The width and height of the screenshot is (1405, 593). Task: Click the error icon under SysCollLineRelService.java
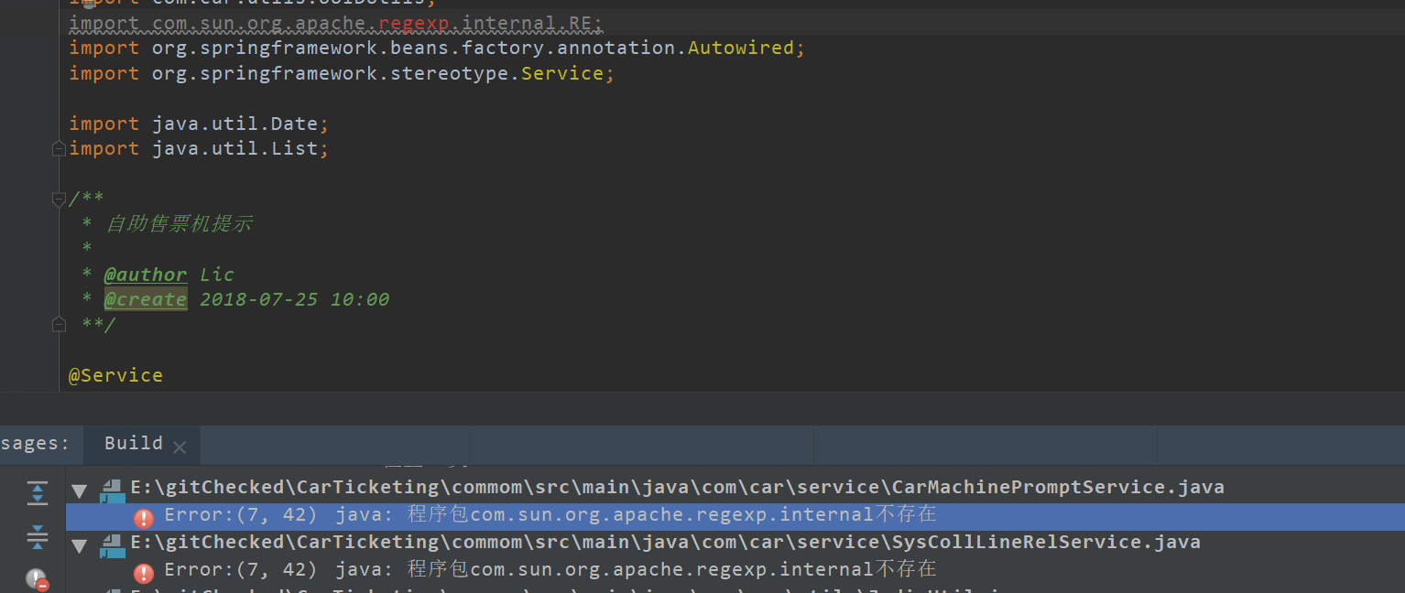(144, 573)
